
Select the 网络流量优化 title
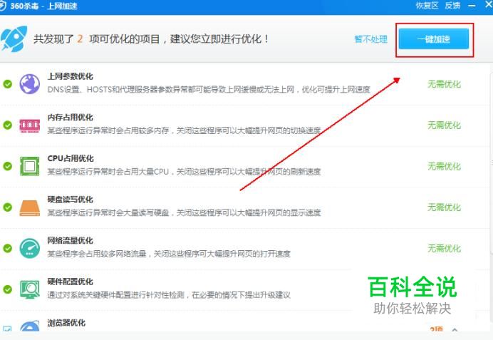pos(70,241)
